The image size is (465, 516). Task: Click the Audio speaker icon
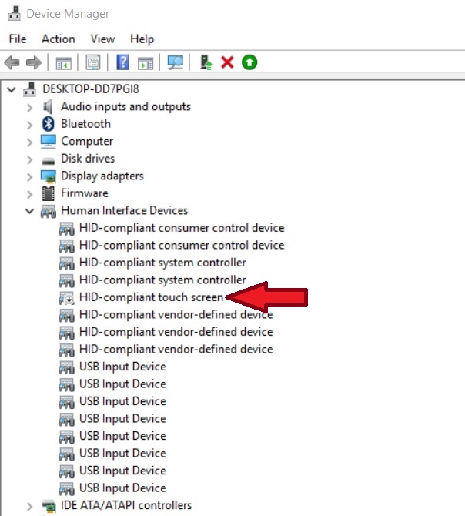pyautogui.click(x=48, y=106)
